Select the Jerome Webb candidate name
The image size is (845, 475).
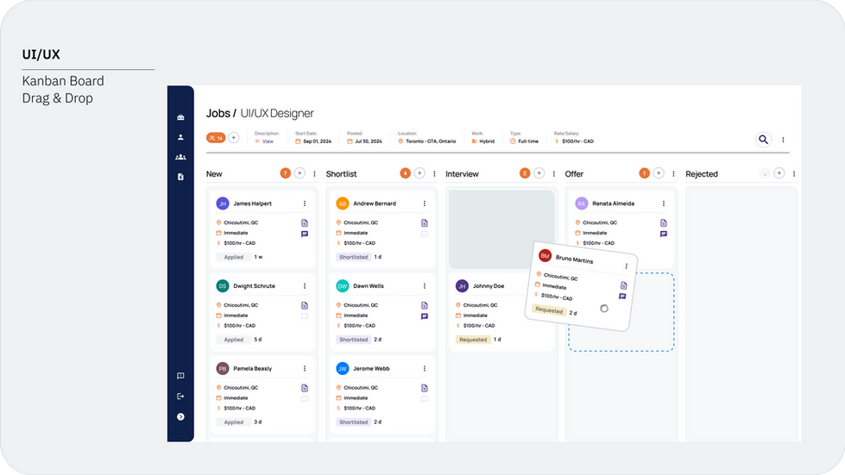click(x=371, y=368)
